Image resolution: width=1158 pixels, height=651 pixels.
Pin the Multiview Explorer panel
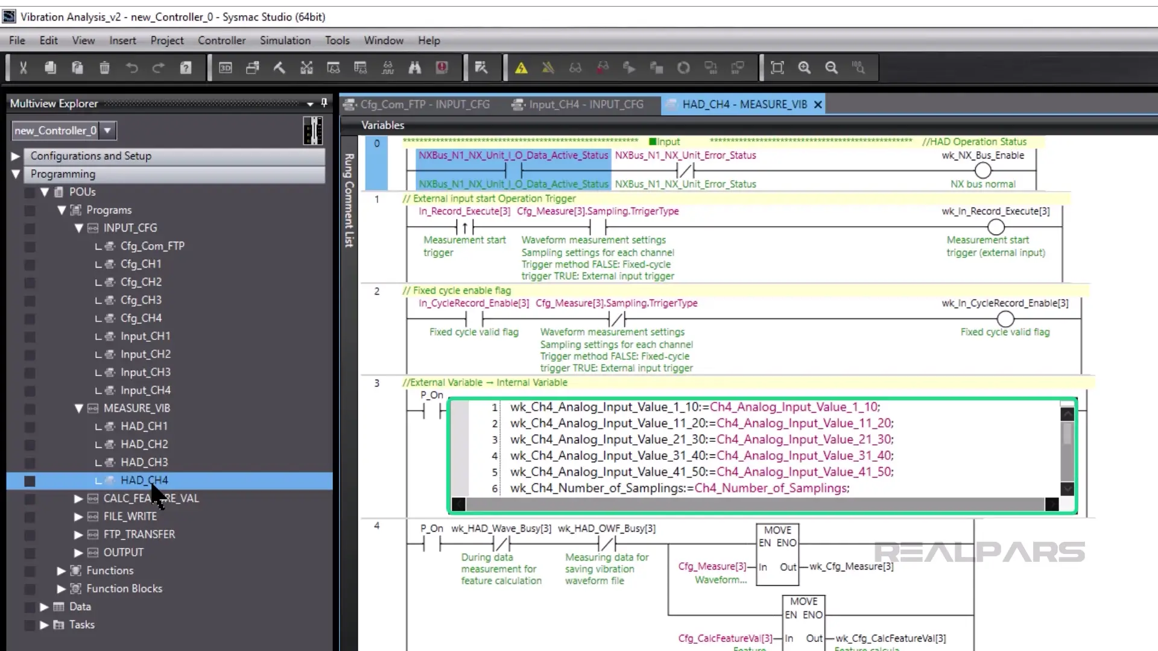pyautogui.click(x=324, y=103)
